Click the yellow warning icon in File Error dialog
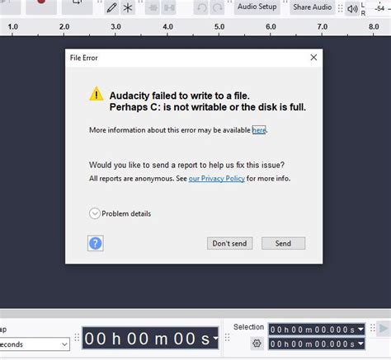 pyautogui.click(x=97, y=94)
